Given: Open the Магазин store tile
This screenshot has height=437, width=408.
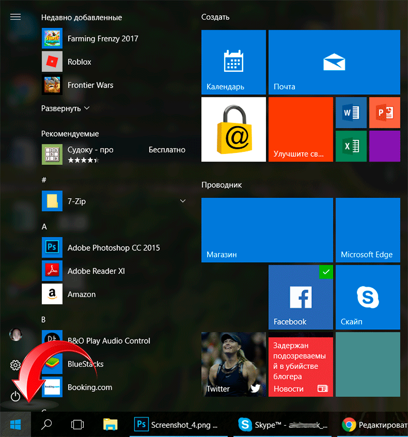Looking at the screenshot, I should (x=267, y=230).
